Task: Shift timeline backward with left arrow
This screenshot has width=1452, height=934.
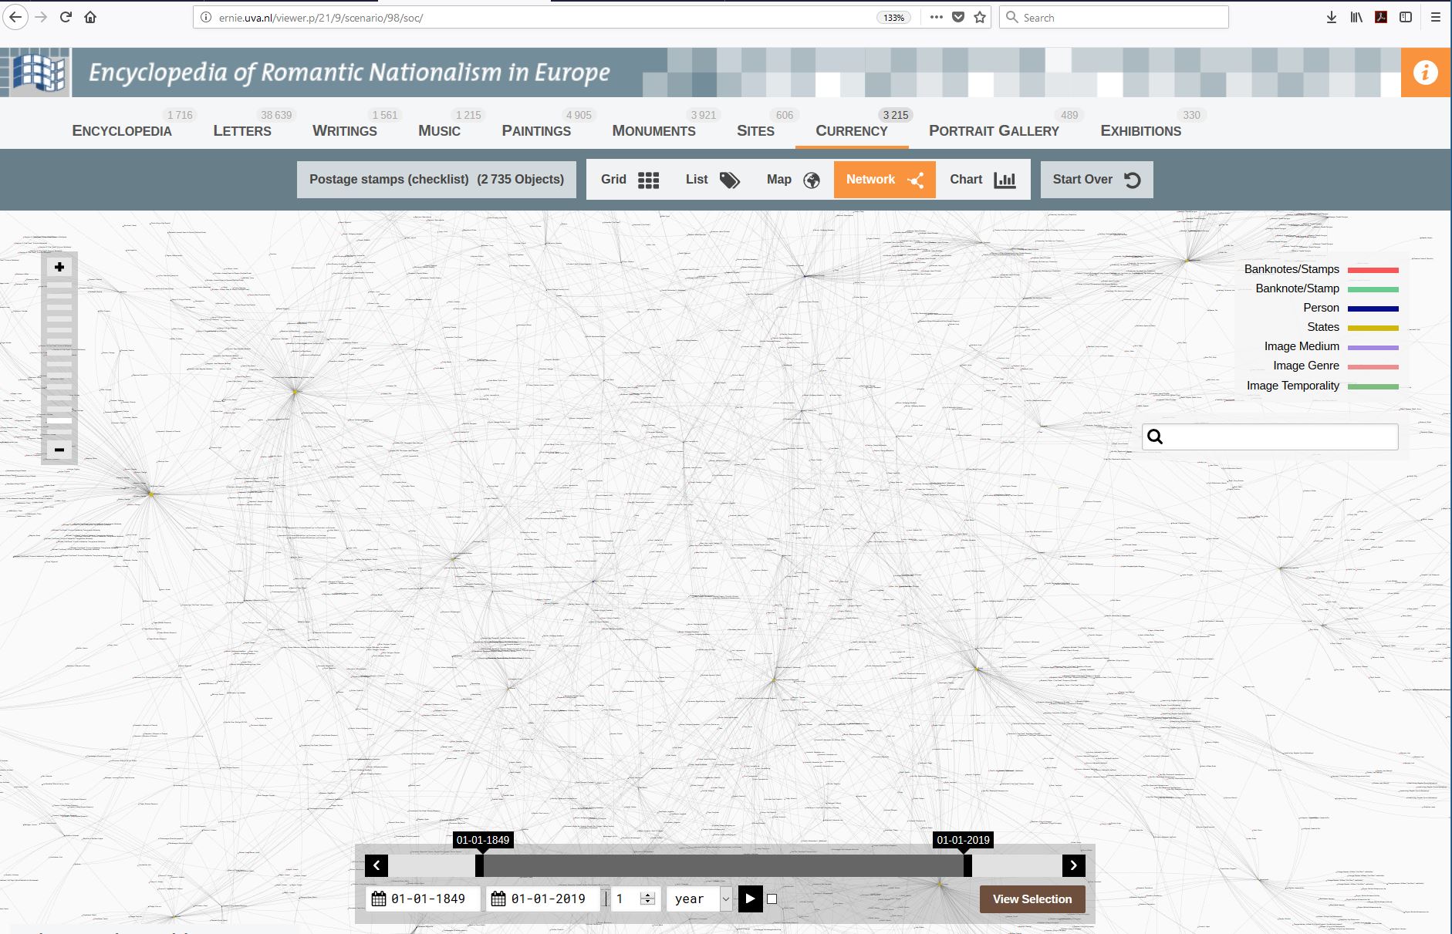Action: tap(377, 865)
